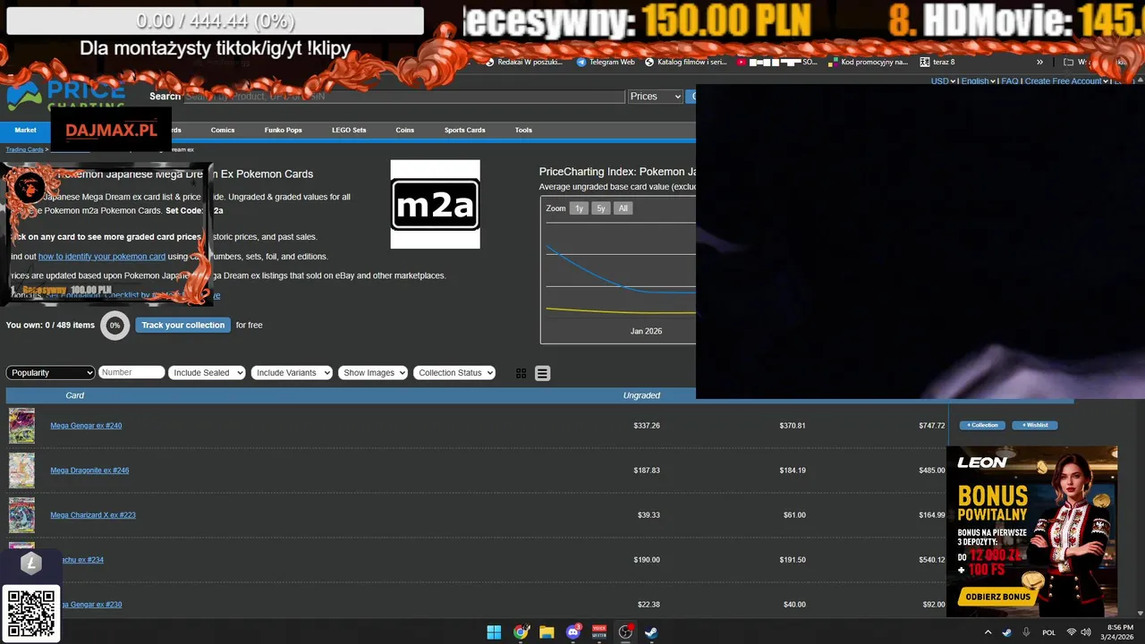Open the Coins menu tab
The image size is (1145, 644).
pos(405,131)
